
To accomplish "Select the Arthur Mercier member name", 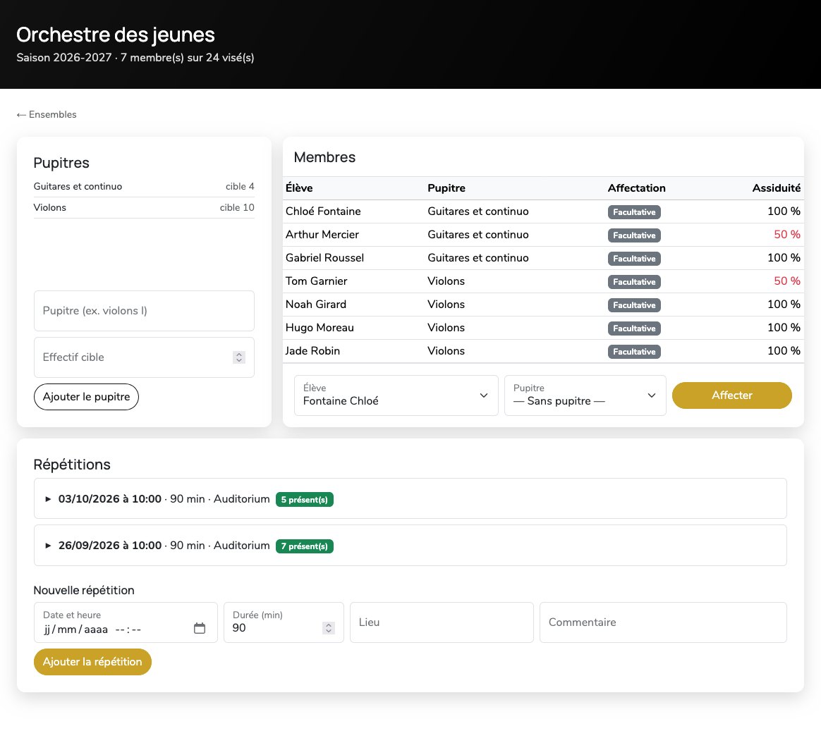I will [x=322, y=235].
